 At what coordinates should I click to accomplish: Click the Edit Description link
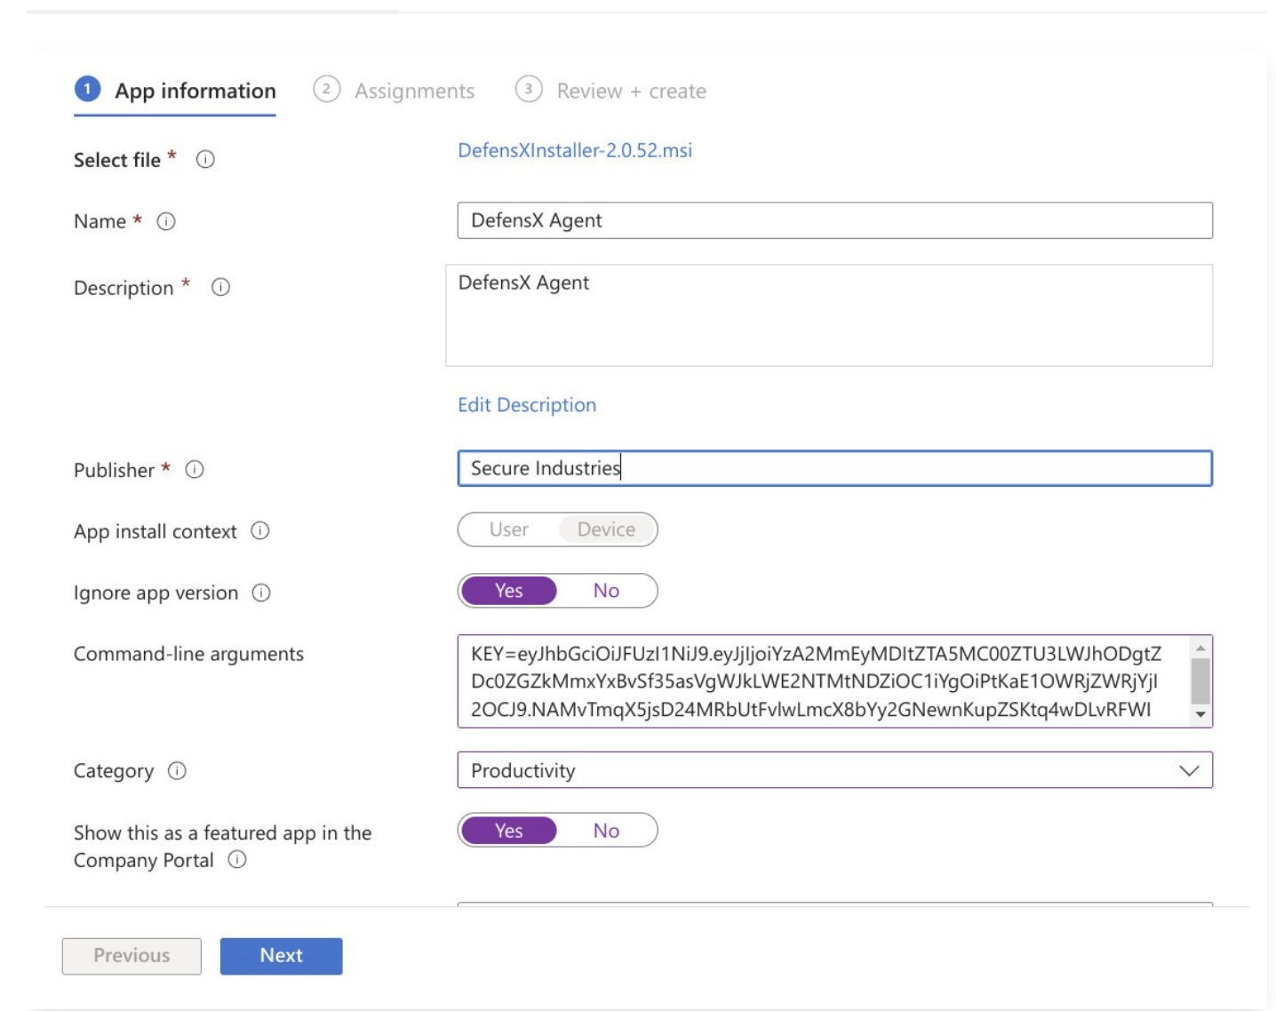(x=527, y=405)
